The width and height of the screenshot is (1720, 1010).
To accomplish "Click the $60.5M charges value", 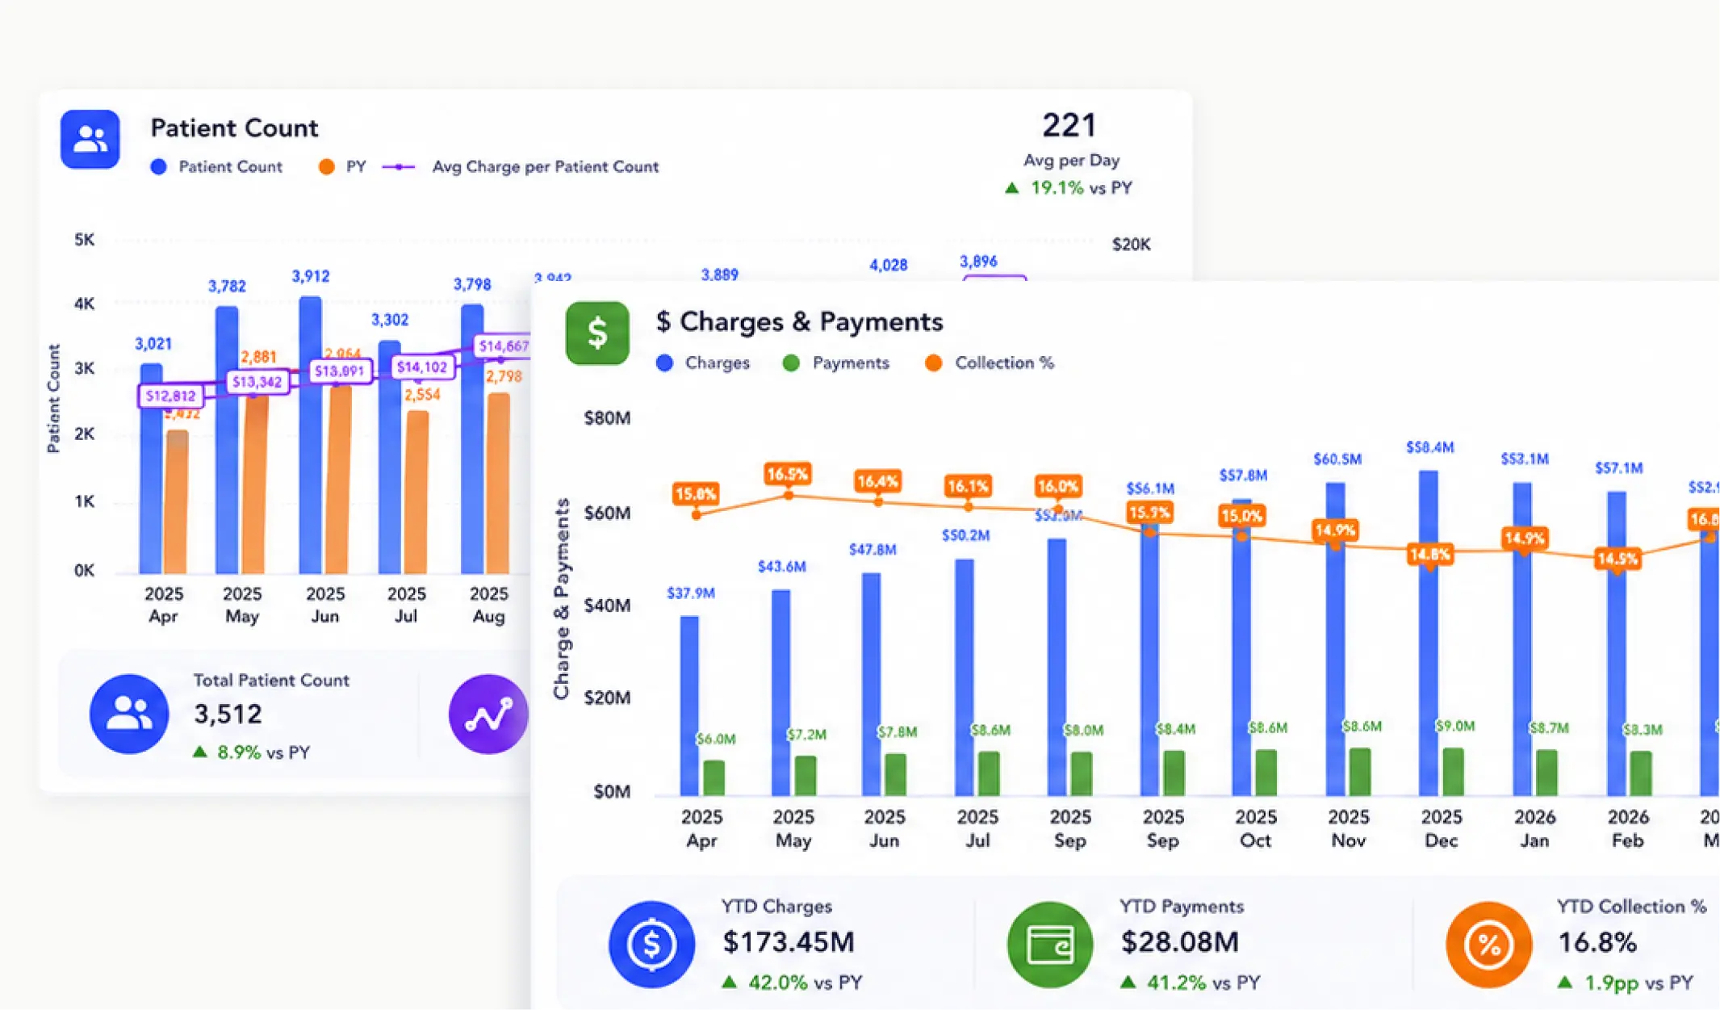I will coord(1337,459).
